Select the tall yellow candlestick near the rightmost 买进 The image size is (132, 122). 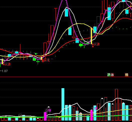coord(91,36)
